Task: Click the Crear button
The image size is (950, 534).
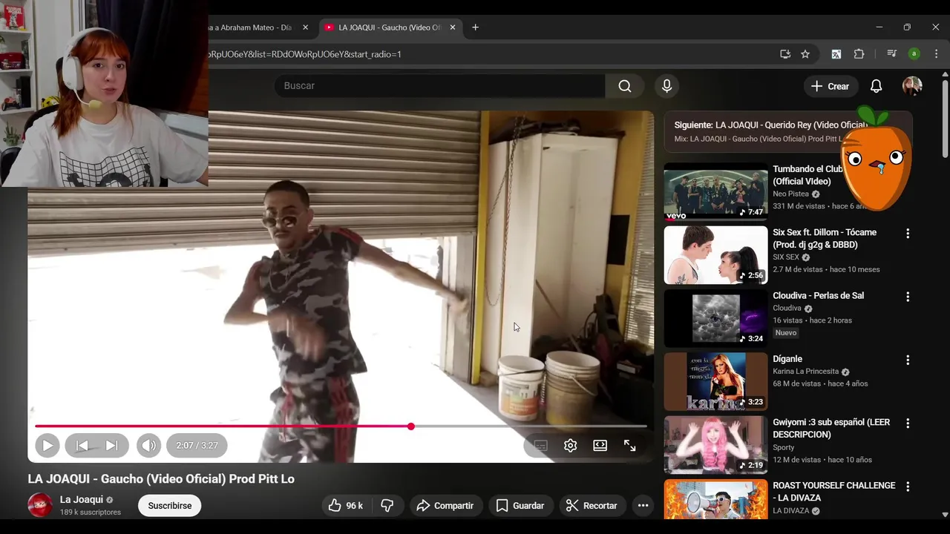Action: point(831,86)
